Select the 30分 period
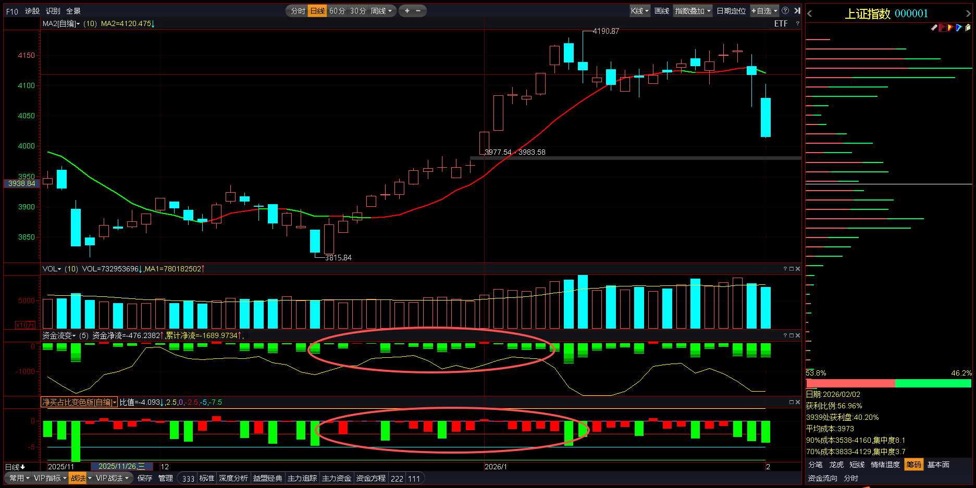 click(x=358, y=11)
